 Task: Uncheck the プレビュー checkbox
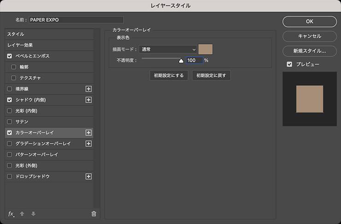[289, 64]
